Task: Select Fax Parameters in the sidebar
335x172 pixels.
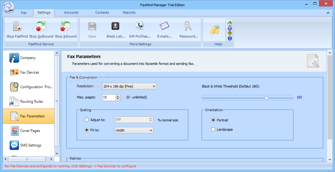Action: [29, 116]
